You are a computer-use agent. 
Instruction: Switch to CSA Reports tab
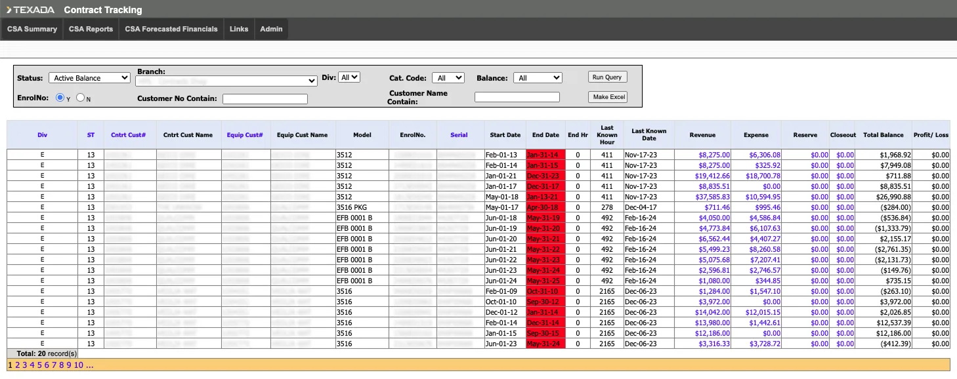click(91, 29)
